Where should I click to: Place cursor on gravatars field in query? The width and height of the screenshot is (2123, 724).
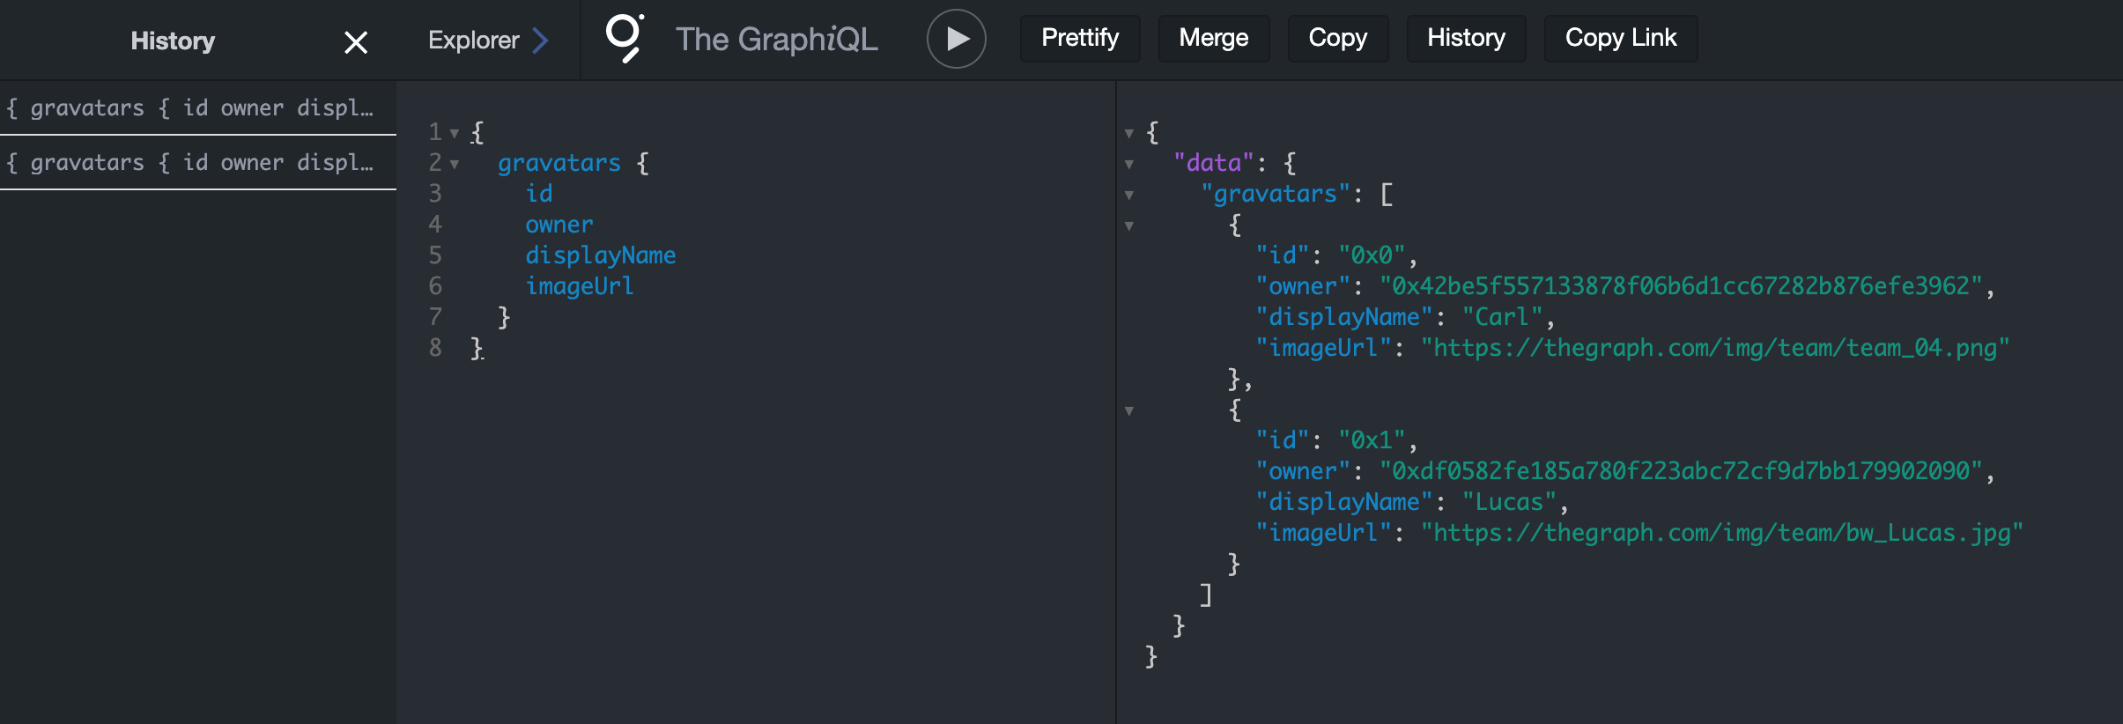[x=559, y=163]
